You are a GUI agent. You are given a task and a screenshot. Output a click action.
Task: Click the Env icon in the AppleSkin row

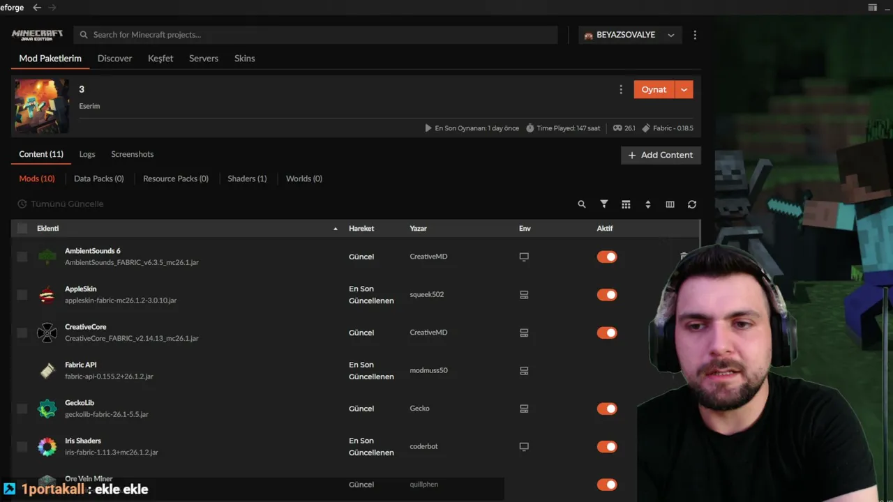coord(524,294)
